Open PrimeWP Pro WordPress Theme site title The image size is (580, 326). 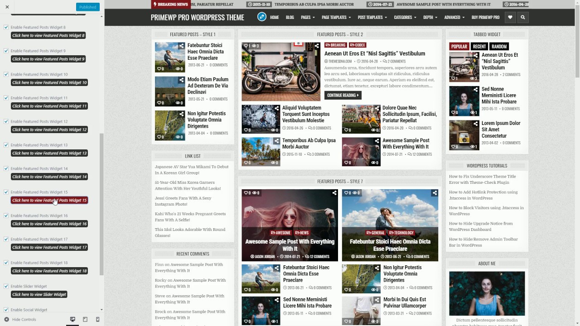click(x=198, y=18)
